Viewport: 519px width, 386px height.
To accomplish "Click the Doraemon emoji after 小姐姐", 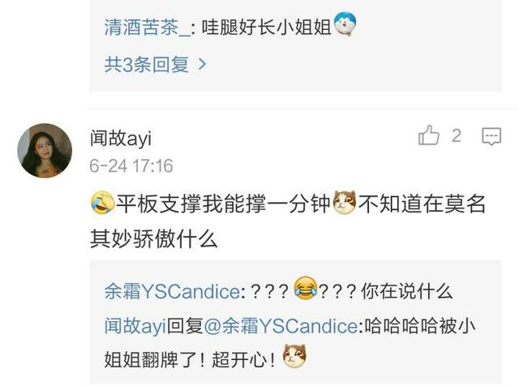I will click(x=345, y=24).
